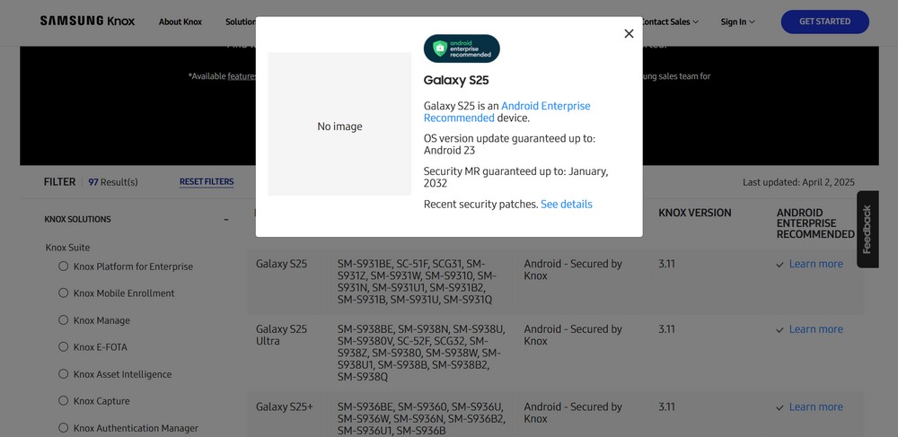Select Knox Platform for Enterprise radio option
Screen dimensions: 898x437
[64, 266]
